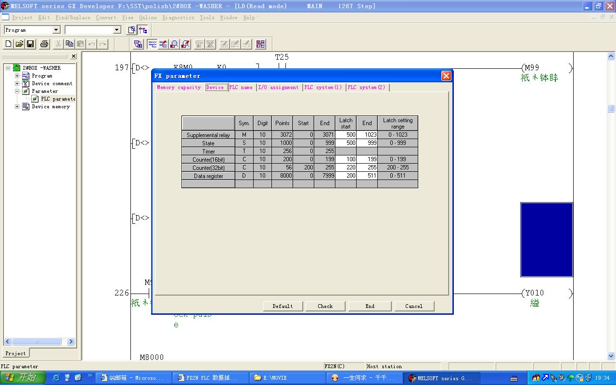
Task: Expand the Device memory tree node
Action: point(17,106)
